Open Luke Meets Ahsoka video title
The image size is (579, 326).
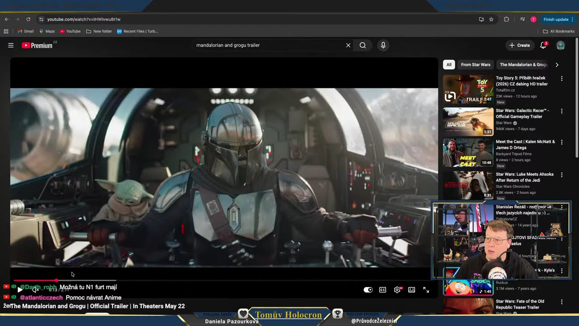[x=525, y=177]
